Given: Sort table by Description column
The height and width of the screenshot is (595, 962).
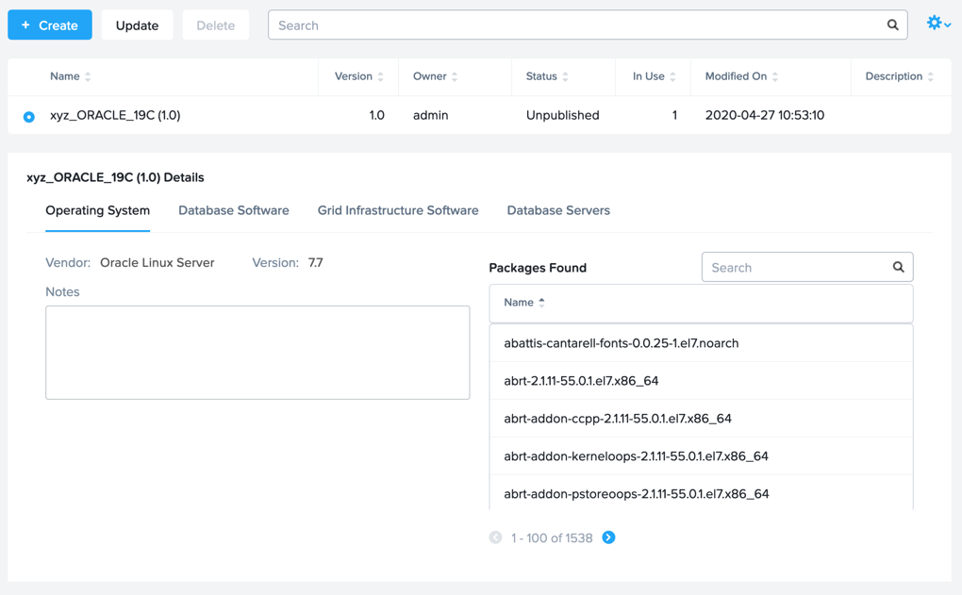Looking at the screenshot, I should [x=899, y=76].
